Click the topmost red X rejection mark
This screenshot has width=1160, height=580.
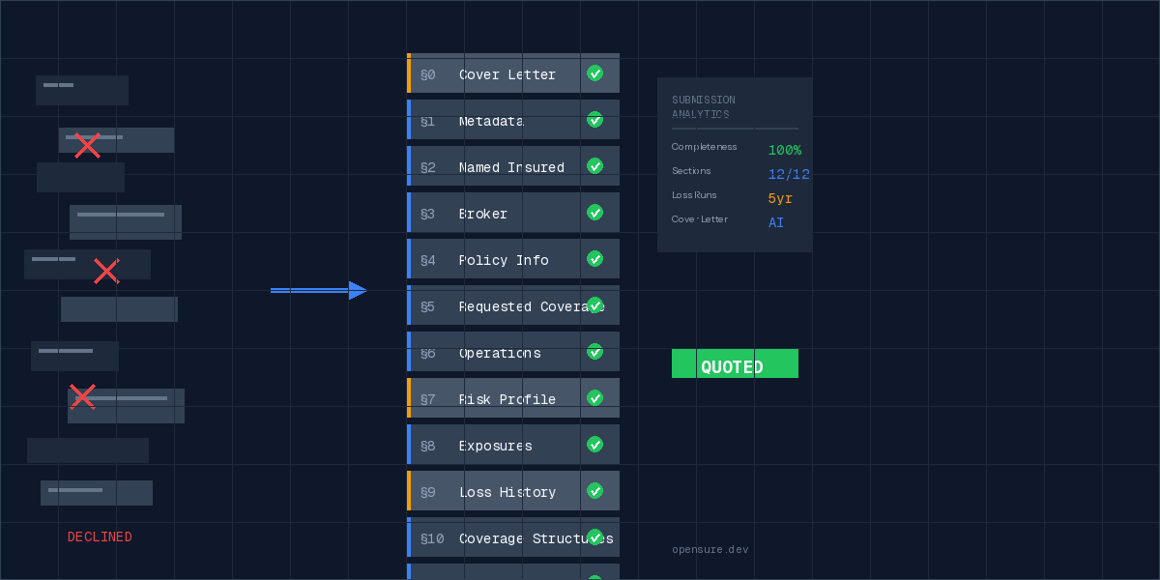[87, 146]
